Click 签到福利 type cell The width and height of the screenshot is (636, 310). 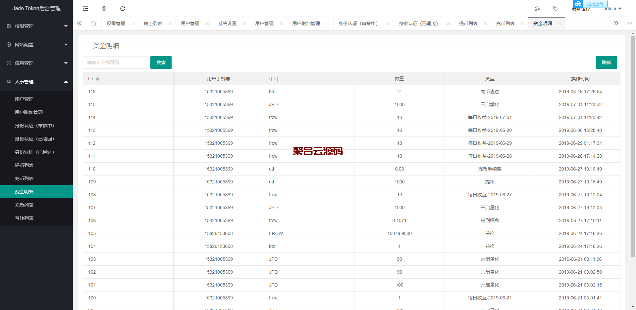(490, 220)
